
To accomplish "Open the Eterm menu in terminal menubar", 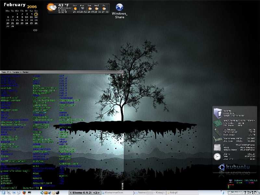I will (4, 72).
